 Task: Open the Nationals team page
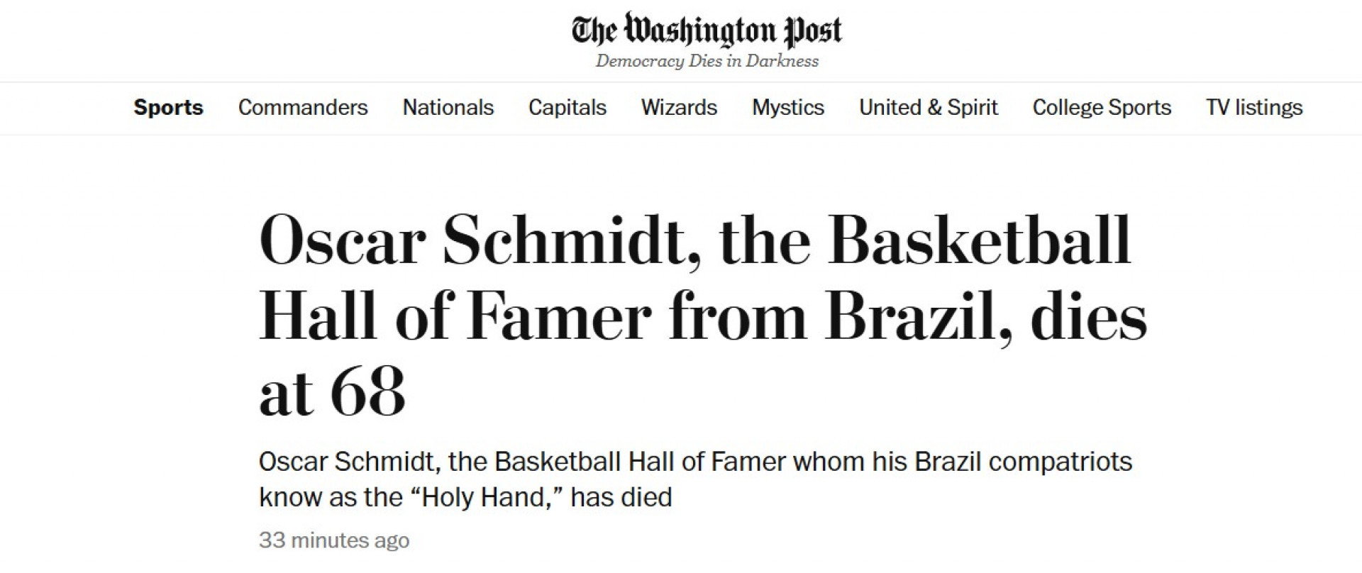pos(448,108)
